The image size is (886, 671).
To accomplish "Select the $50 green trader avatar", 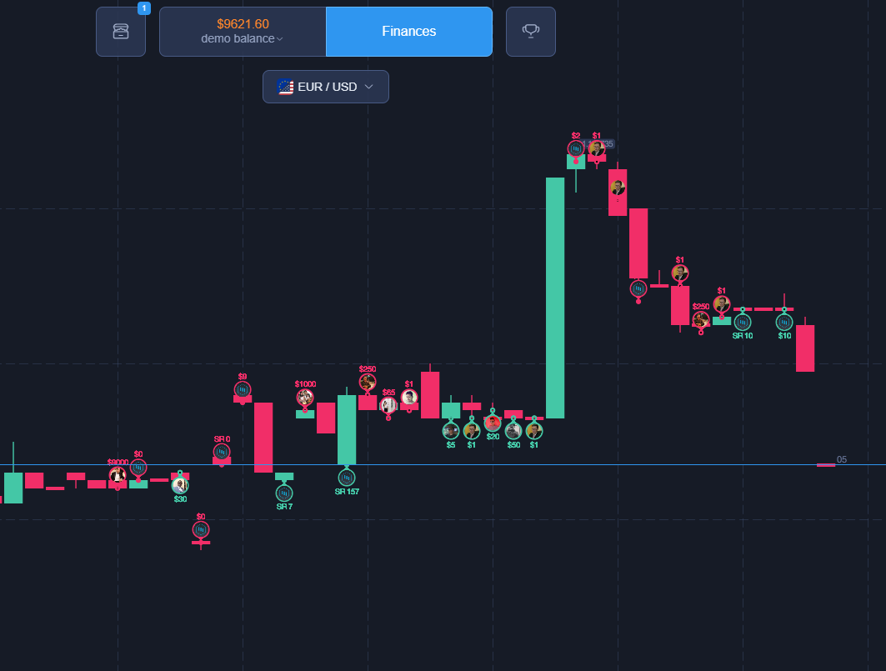I will click(x=513, y=430).
